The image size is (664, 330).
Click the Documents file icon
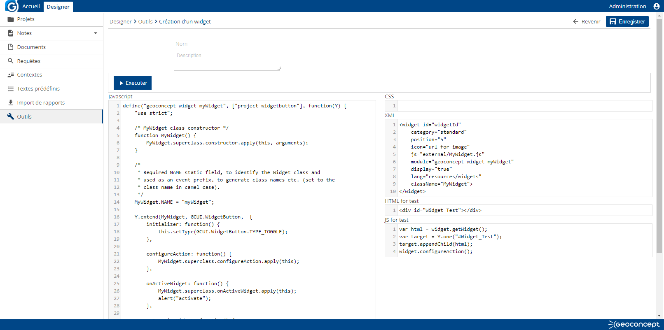tap(11, 47)
